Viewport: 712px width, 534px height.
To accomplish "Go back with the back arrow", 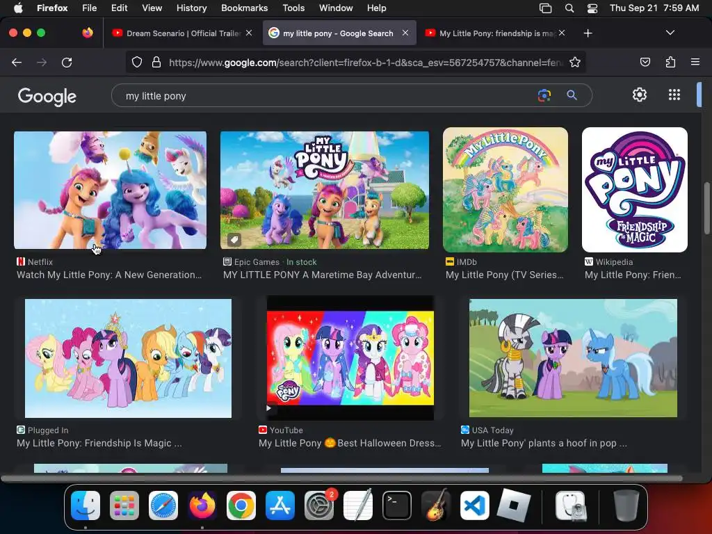I will (x=17, y=62).
